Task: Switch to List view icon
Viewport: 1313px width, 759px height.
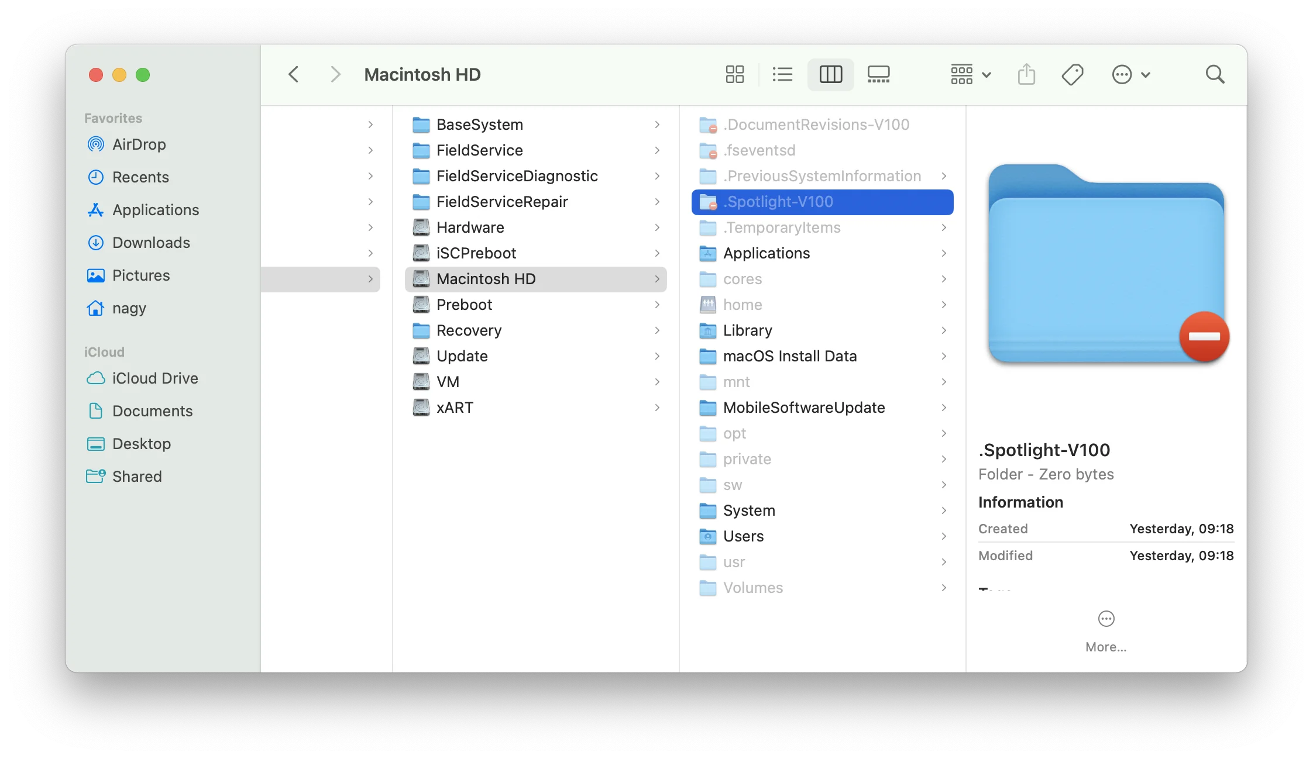Action: pyautogui.click(x=781, y=74)
